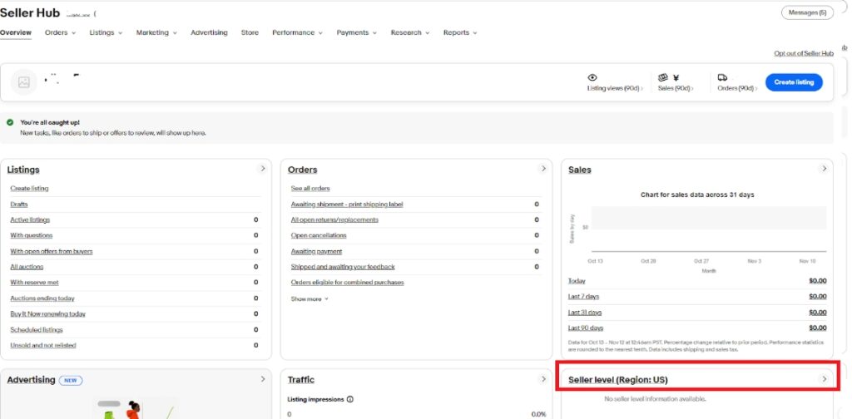852x419 pixels.
Task: Click the Listing views eye icon
Action: point(592,77)
